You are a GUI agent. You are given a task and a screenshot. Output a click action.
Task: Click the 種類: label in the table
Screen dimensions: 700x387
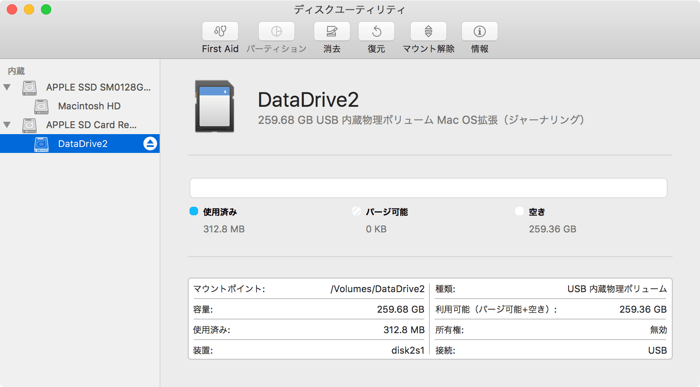point(445,289)
